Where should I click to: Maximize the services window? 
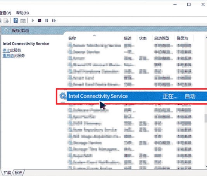pos(189,5)
